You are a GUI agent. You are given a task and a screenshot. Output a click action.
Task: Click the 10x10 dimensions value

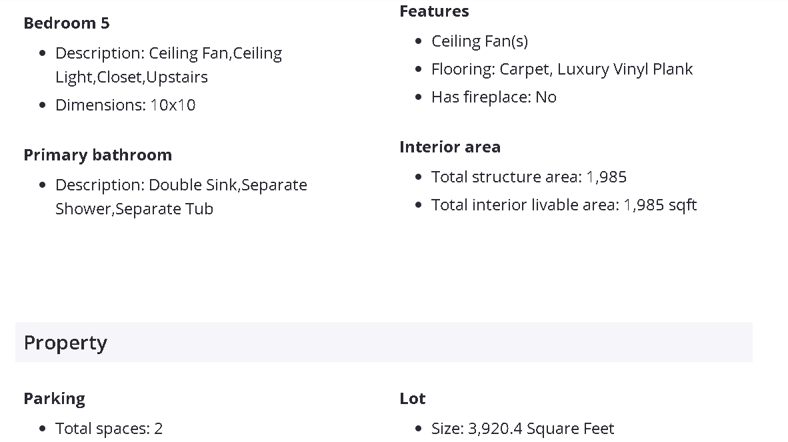point(173,105)
